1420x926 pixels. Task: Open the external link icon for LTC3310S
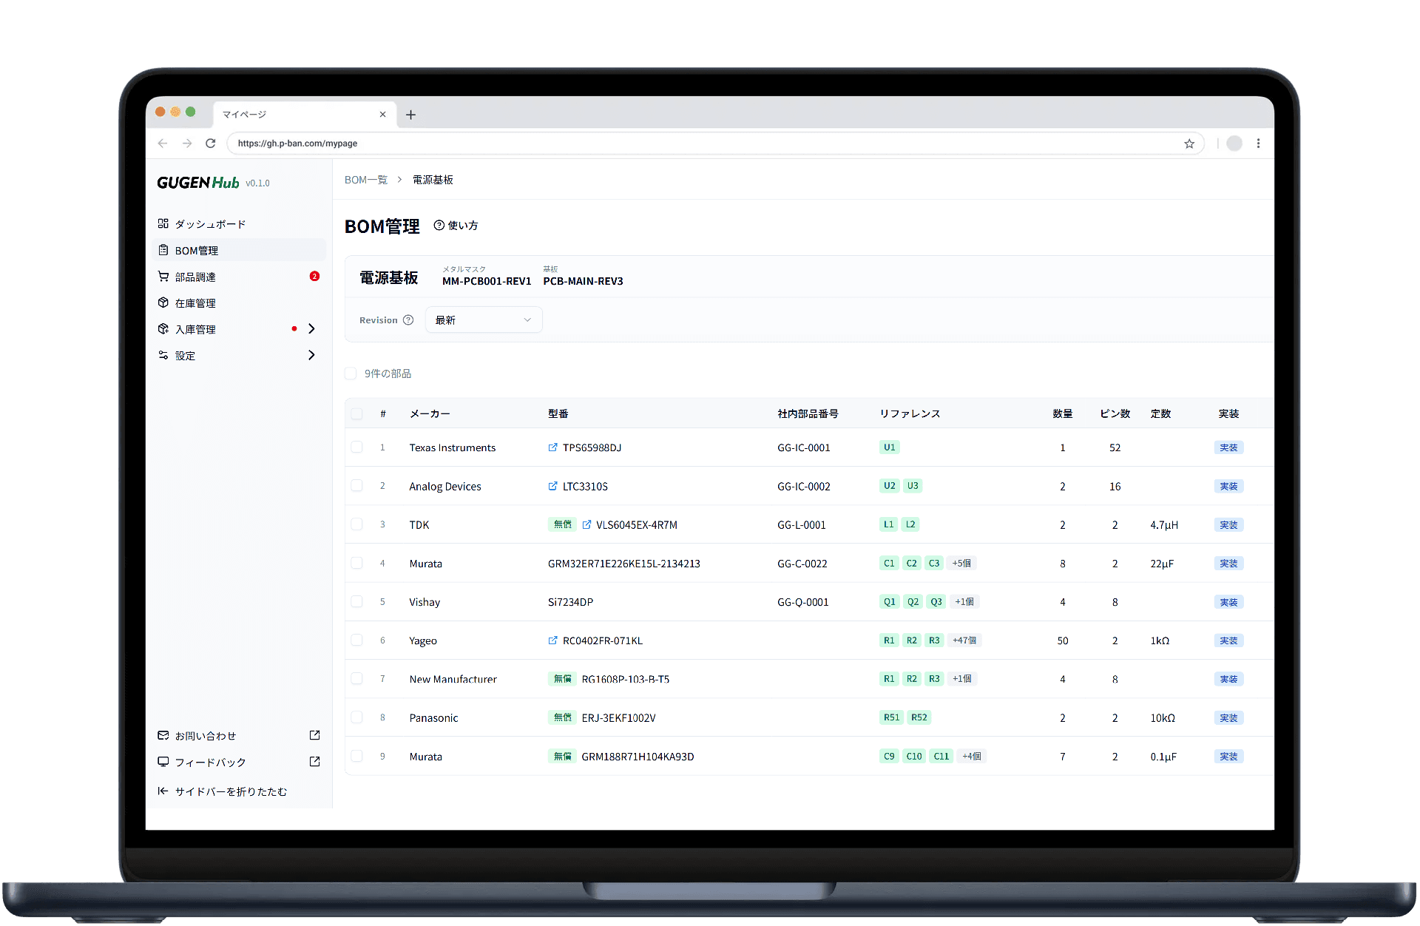tap(552, 486)
